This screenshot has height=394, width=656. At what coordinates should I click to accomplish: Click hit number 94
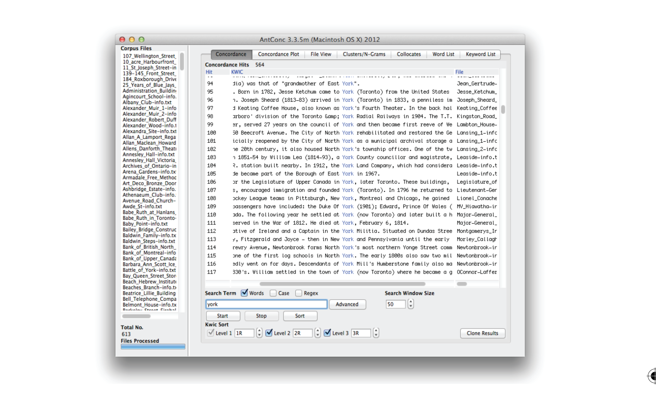[210, 84]
